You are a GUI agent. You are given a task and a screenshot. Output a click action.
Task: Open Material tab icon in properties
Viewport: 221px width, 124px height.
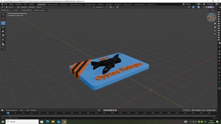pyautogui.click(x=219, y=88)
